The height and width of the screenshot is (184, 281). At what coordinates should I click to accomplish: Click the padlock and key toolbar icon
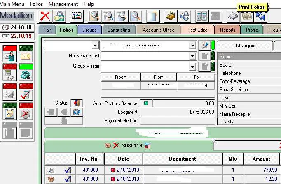point(59,16)
